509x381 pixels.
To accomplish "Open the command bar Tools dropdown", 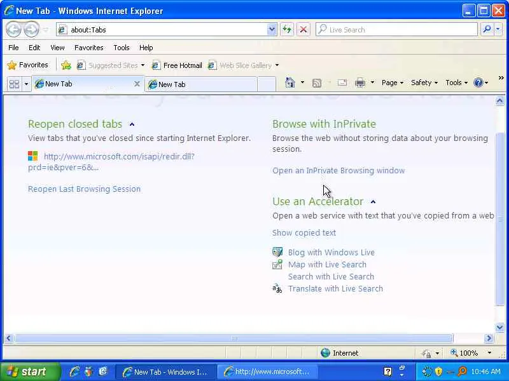I will pyautogui.click(x=456, y=83).
